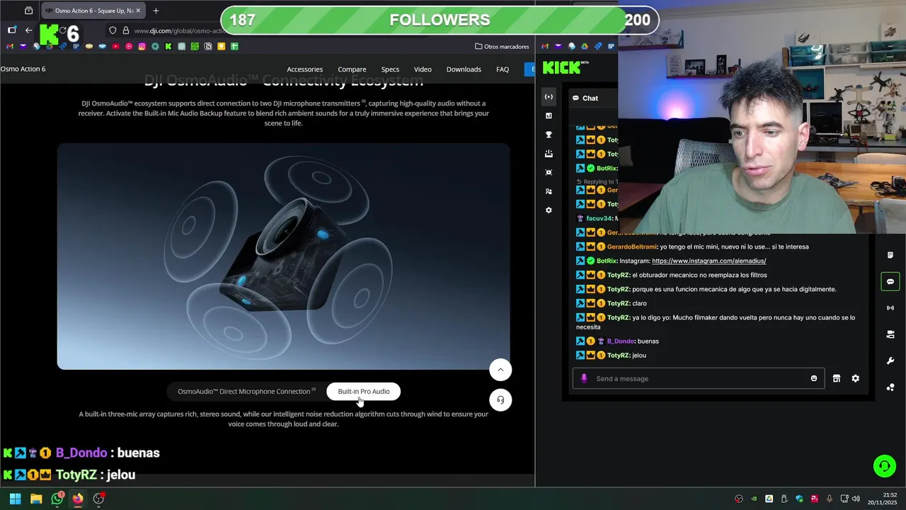The width and height of the screenshot is (906, 510).
Task: Open the Video nav item
Action: [x=423, y=69]
